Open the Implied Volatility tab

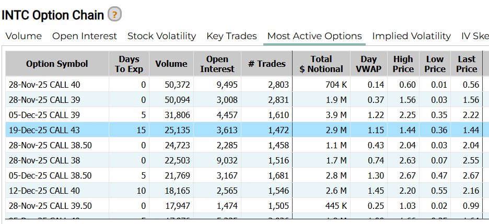[411, 36]
